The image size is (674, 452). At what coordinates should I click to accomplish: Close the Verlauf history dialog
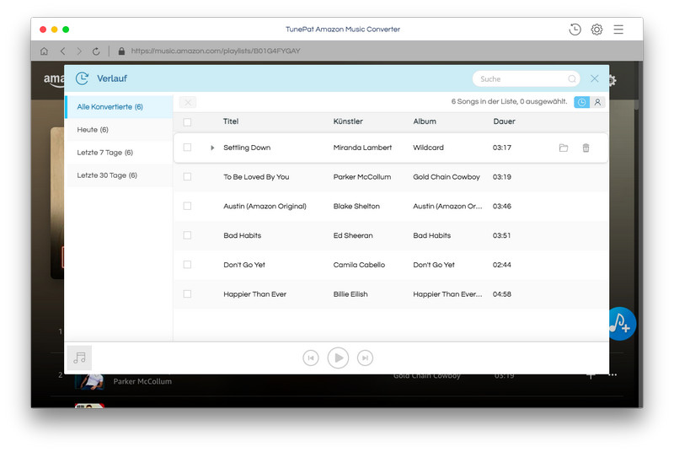595,78
